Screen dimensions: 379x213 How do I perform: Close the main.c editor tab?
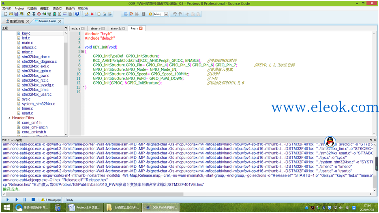coord(83,28)
